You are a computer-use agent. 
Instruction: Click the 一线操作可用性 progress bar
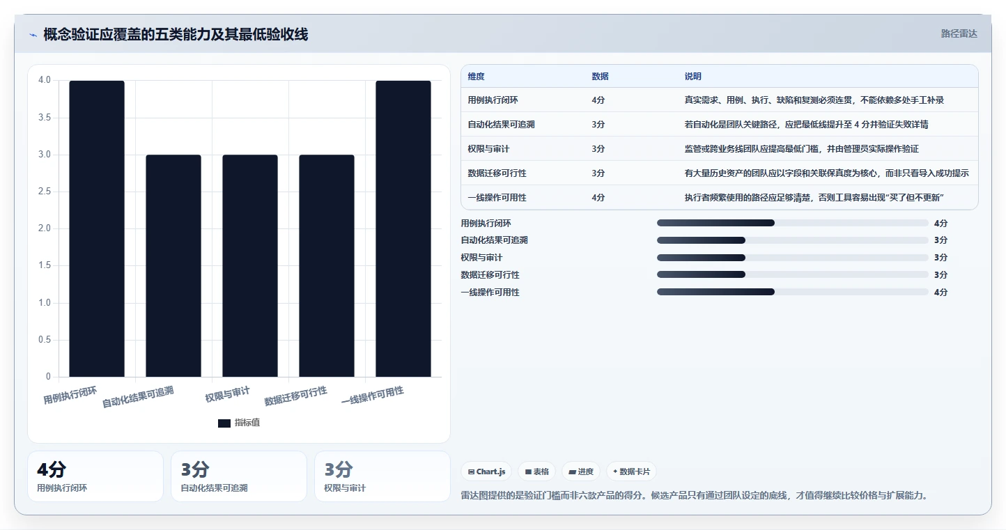click(x=793, y=293)
